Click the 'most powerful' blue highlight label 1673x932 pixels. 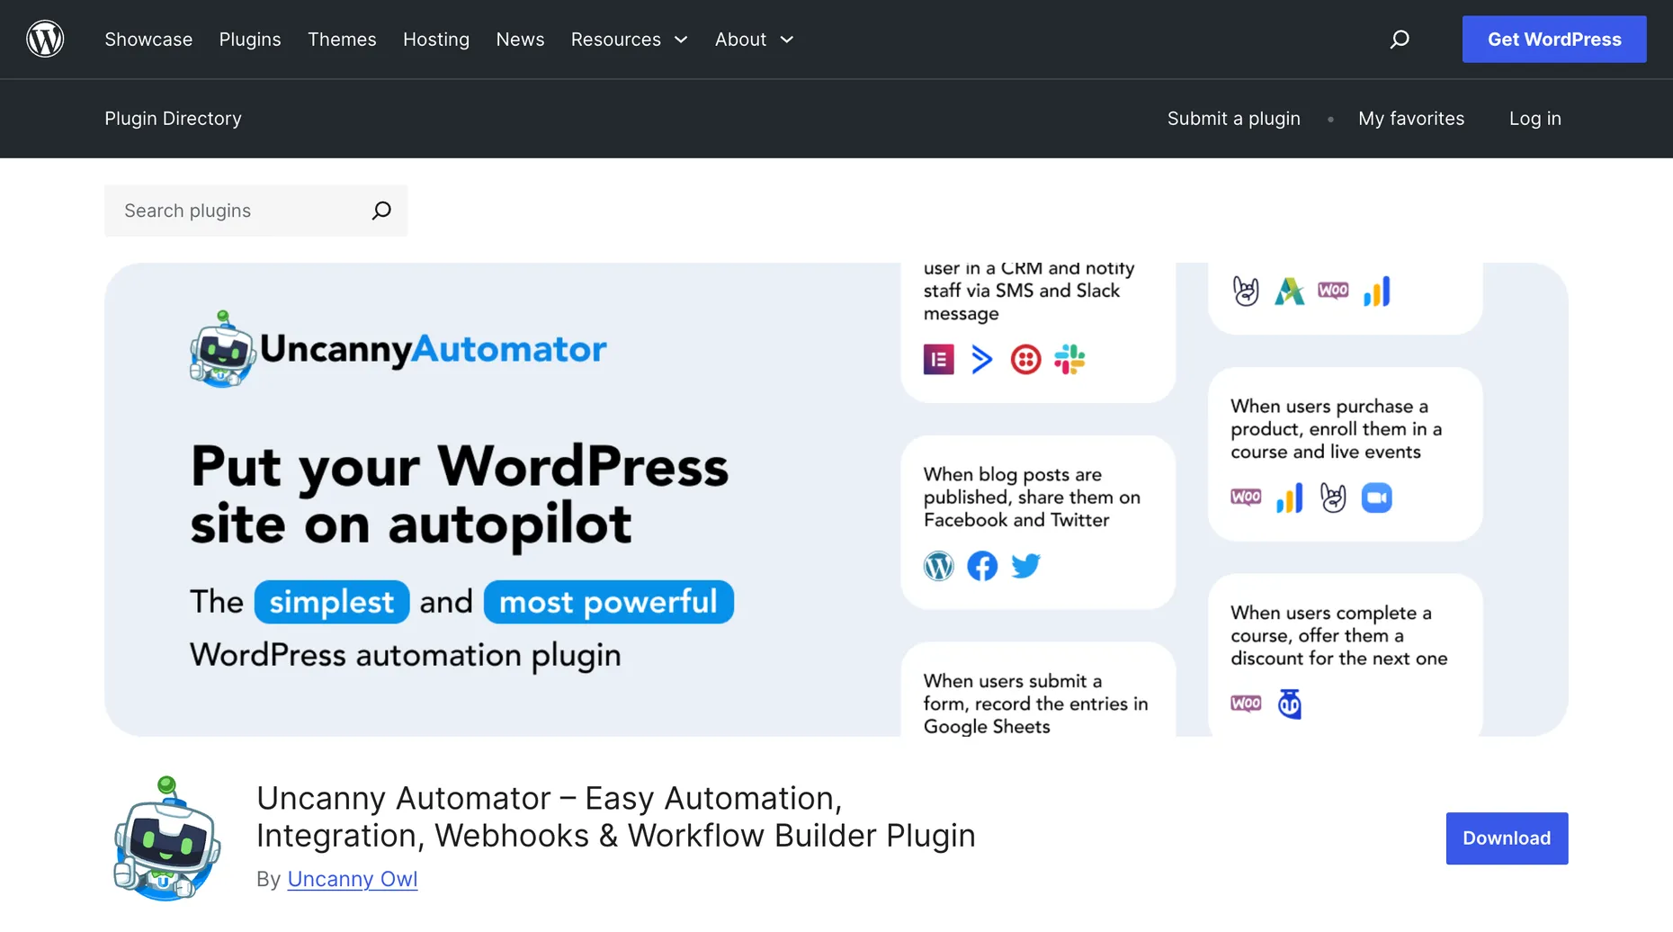(609, 602)
